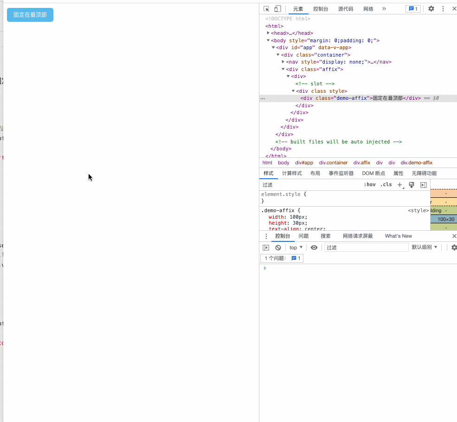Close the bottom drawer panel
This screenshot has width=457, height=422.
click(x=454, y=236)
